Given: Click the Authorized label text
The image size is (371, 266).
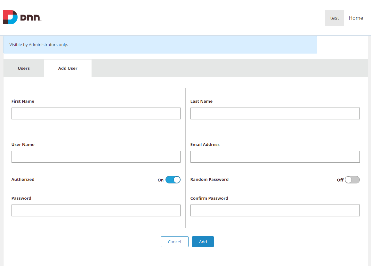Looking at the screenshot, I should click(23, 180).
